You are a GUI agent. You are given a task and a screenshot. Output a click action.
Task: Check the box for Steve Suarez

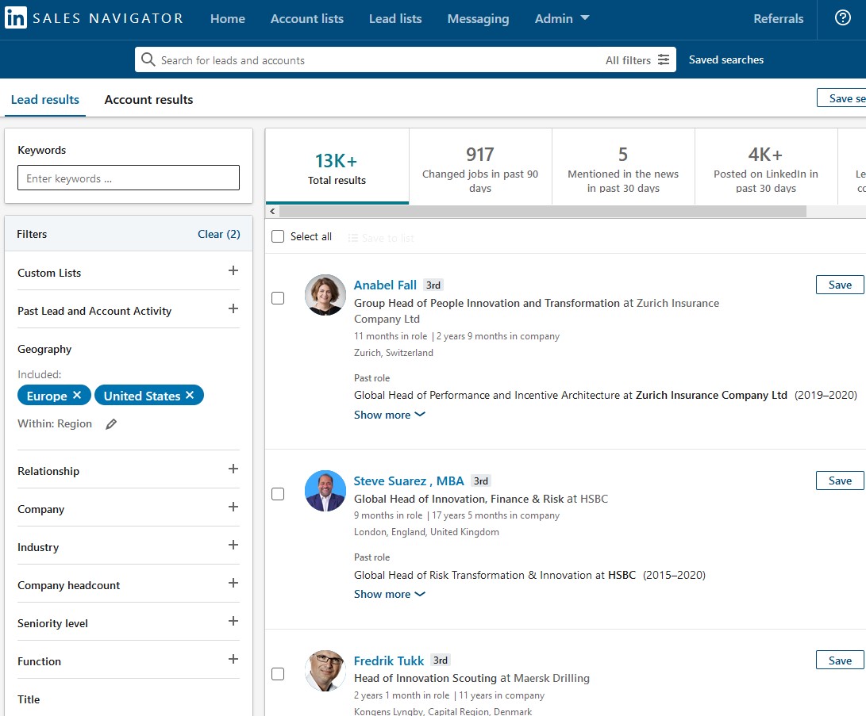278,494
